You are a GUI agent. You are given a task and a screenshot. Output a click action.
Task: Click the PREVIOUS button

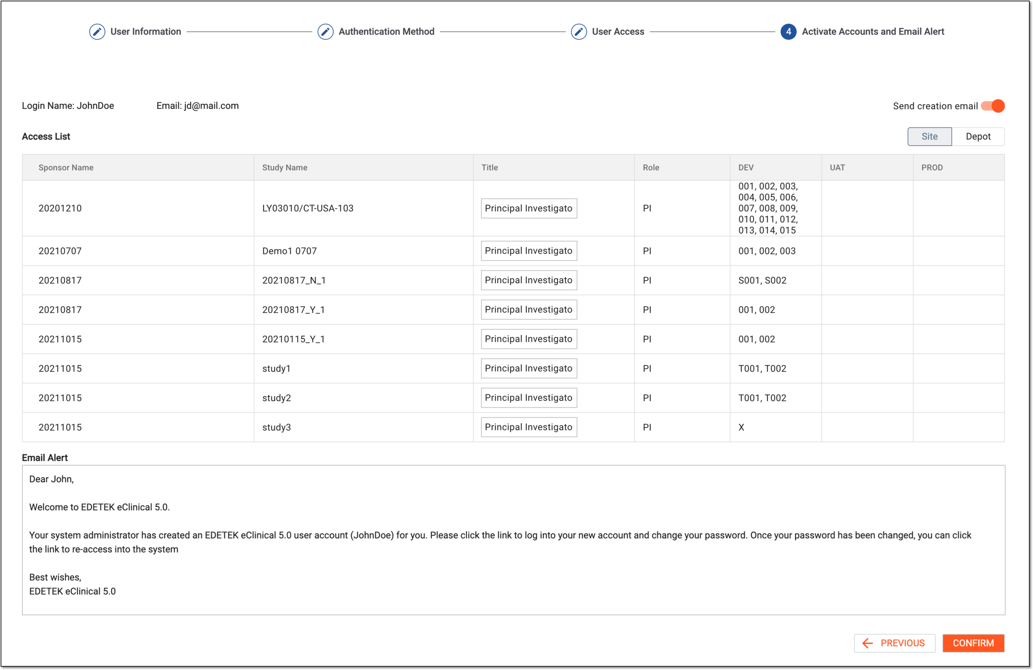point(895,643)
